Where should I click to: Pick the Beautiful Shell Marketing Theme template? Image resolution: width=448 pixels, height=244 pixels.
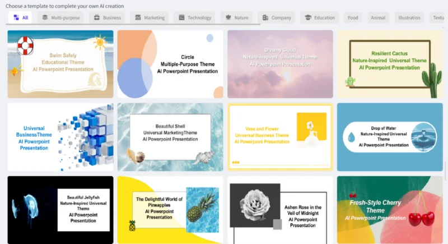pos(170,137)
